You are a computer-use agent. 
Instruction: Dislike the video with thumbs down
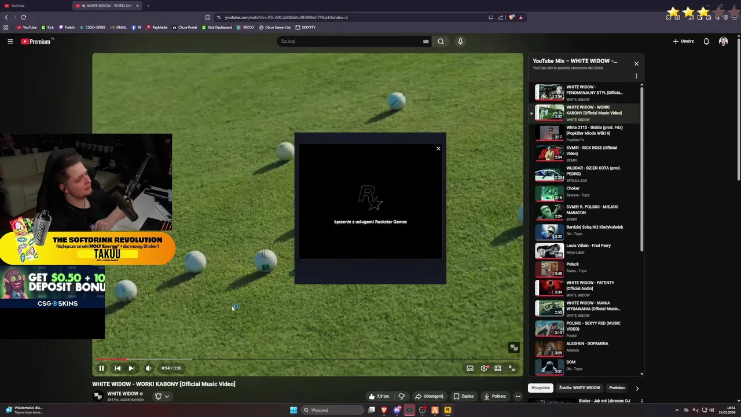coord(401,396)
